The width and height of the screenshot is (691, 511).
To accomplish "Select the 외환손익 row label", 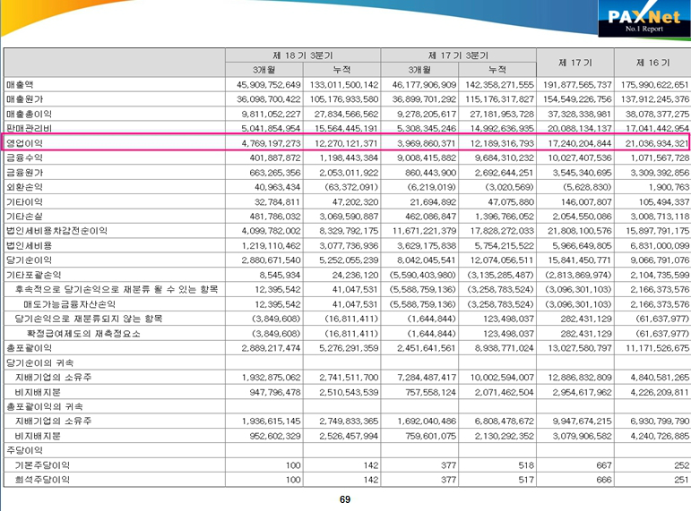I will coord(23,187).
